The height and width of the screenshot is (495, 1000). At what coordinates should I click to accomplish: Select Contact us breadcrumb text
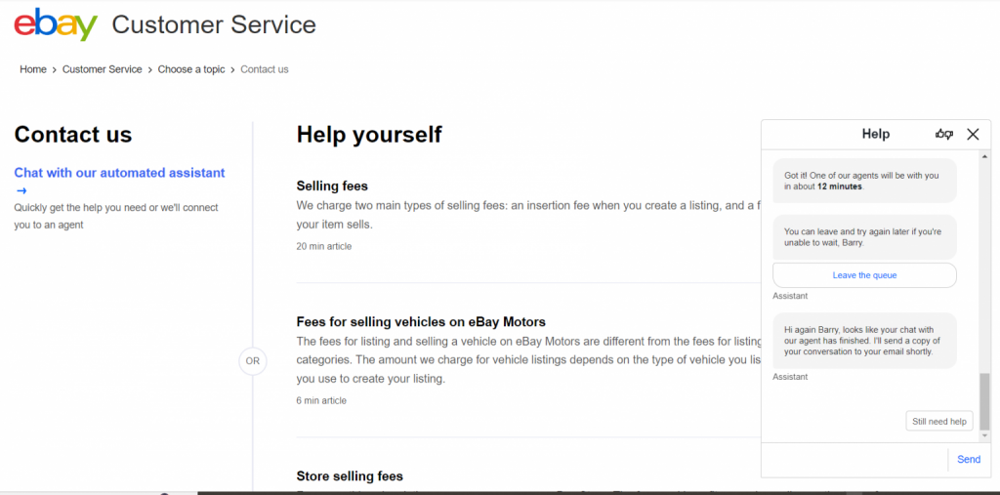[264, 69]
